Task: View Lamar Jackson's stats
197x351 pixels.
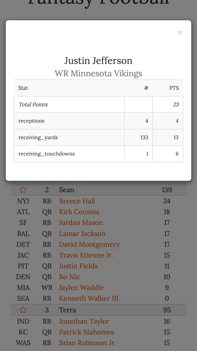Action: [82, 234]
